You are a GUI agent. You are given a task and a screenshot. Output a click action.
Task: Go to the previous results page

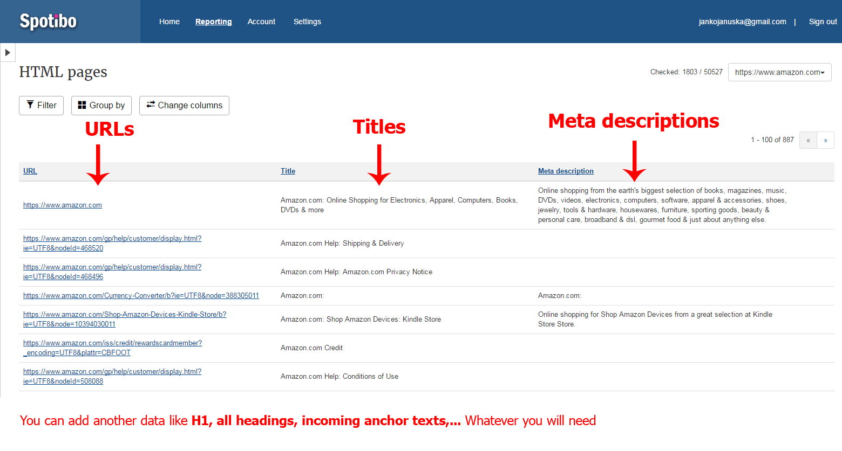808,140
